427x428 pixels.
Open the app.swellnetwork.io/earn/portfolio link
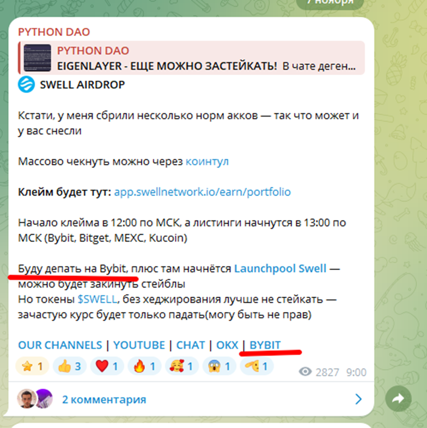point(202,192)
